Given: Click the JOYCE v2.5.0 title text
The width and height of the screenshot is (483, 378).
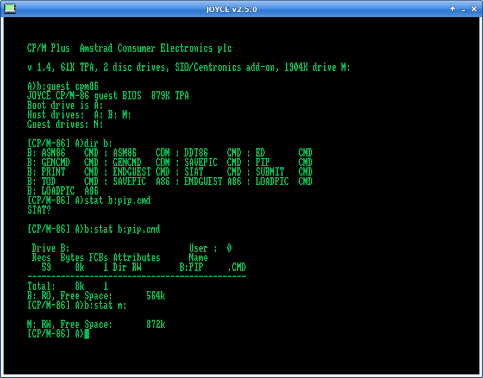Looking at the screenshot, I should click(x=231, y=10).
